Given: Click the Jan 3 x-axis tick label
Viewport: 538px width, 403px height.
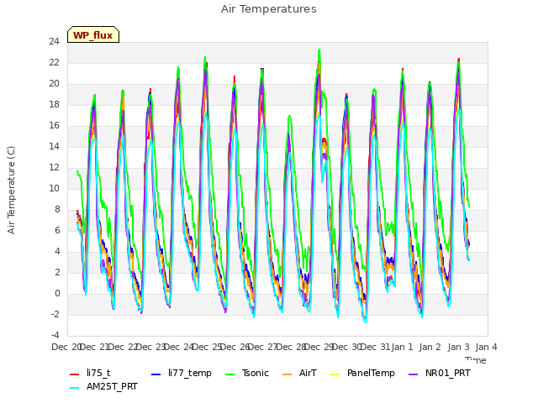Looking at the screenshot, I should click(x=458, y=347).
